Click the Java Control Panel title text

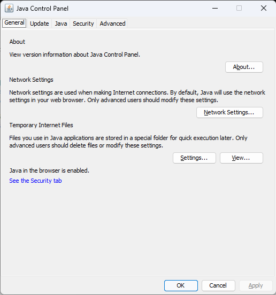point(42,9)
